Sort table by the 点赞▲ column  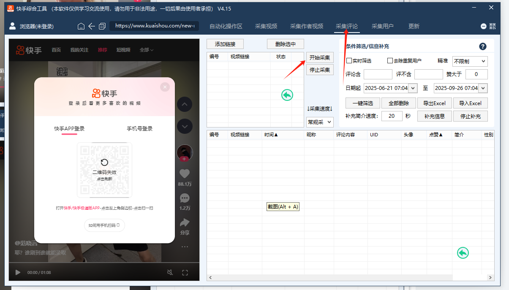[x=436, y=135]
